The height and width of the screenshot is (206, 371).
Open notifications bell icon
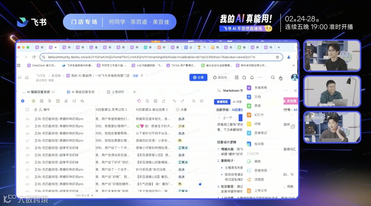coord(252,77)
